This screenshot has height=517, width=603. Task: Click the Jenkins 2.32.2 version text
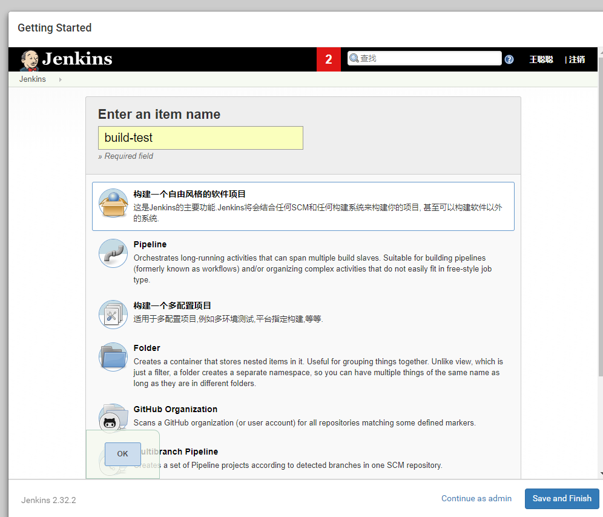[x=48, y=500]
